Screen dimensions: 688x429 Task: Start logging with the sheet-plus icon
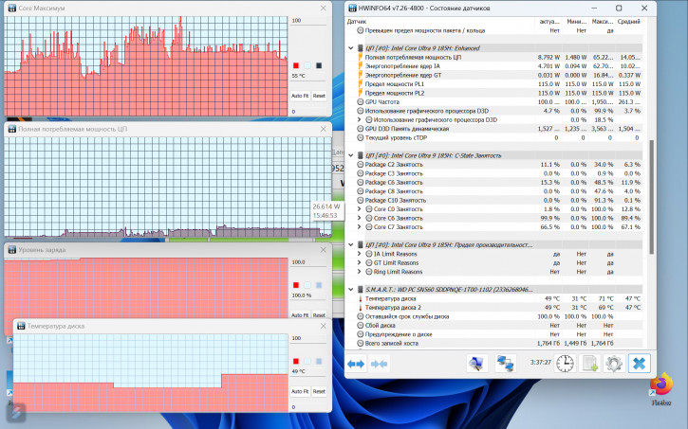pyautogui.click(x=589, y=364)
